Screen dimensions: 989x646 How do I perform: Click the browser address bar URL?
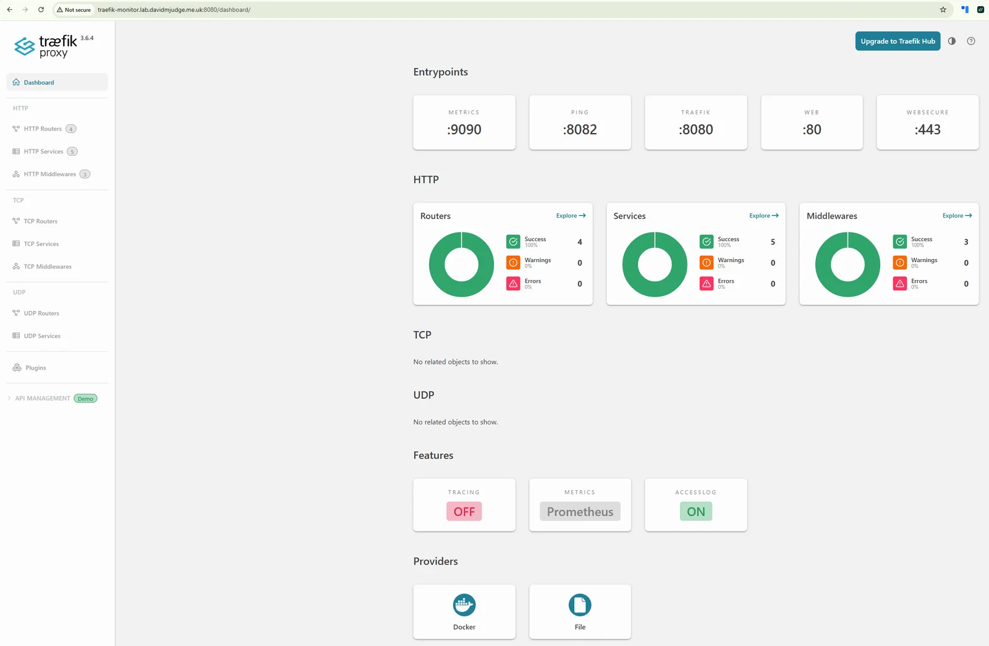click(x=174, y=10)
